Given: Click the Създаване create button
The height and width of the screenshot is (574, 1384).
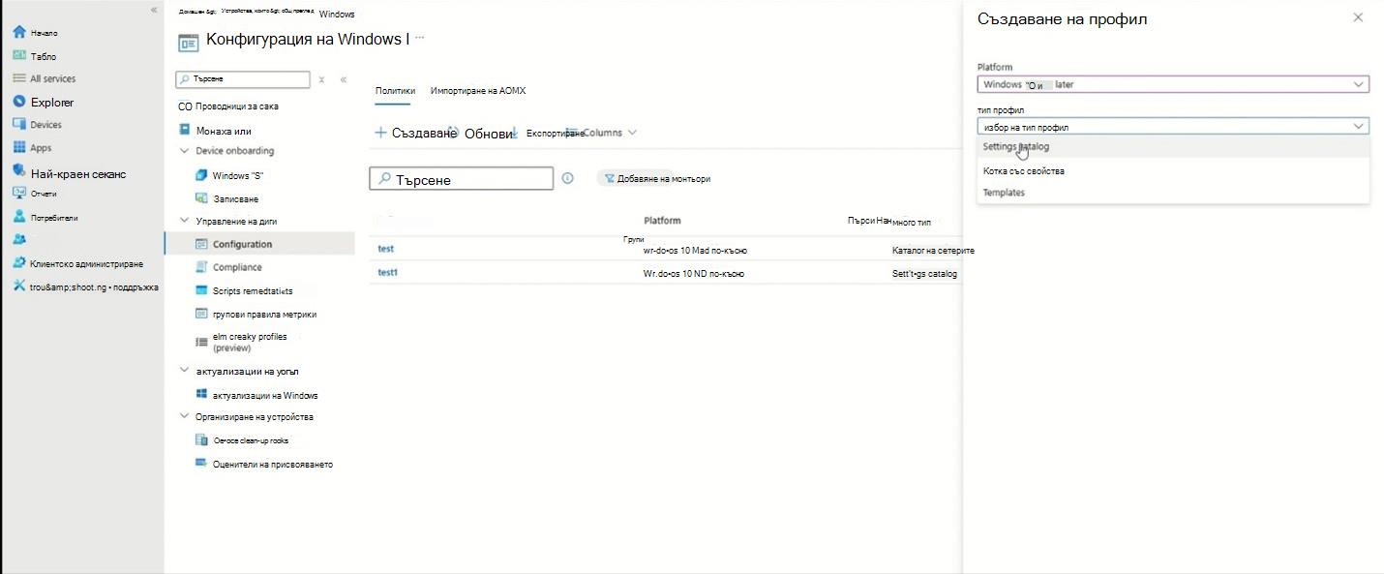Looking at the screenshot, I should click(x=416, y=133).
